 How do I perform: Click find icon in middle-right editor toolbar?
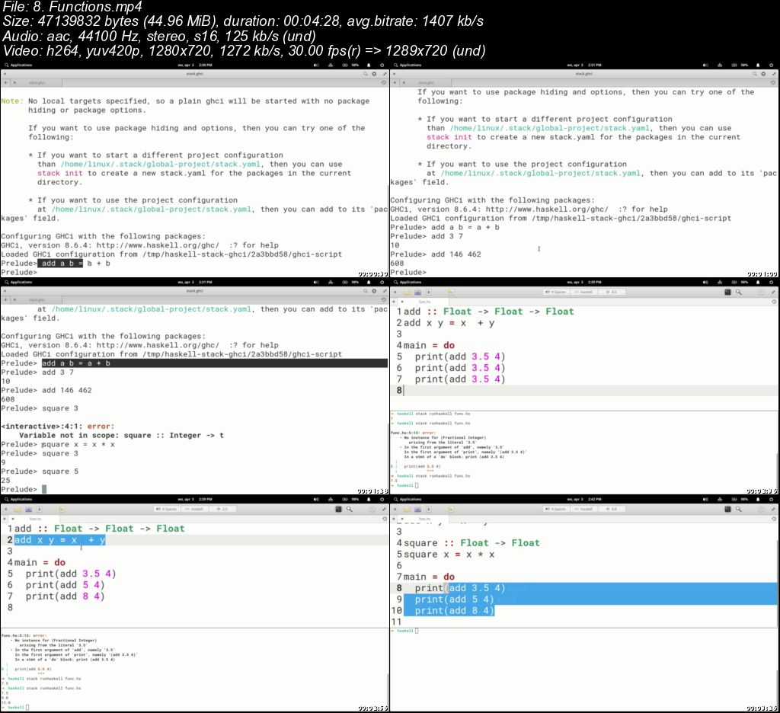(739, 292)
